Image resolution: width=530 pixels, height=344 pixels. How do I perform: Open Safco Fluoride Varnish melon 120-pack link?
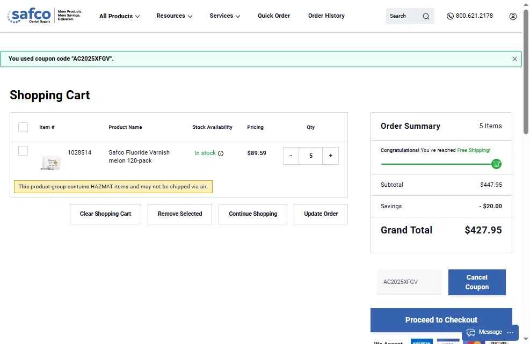point(139,157)
